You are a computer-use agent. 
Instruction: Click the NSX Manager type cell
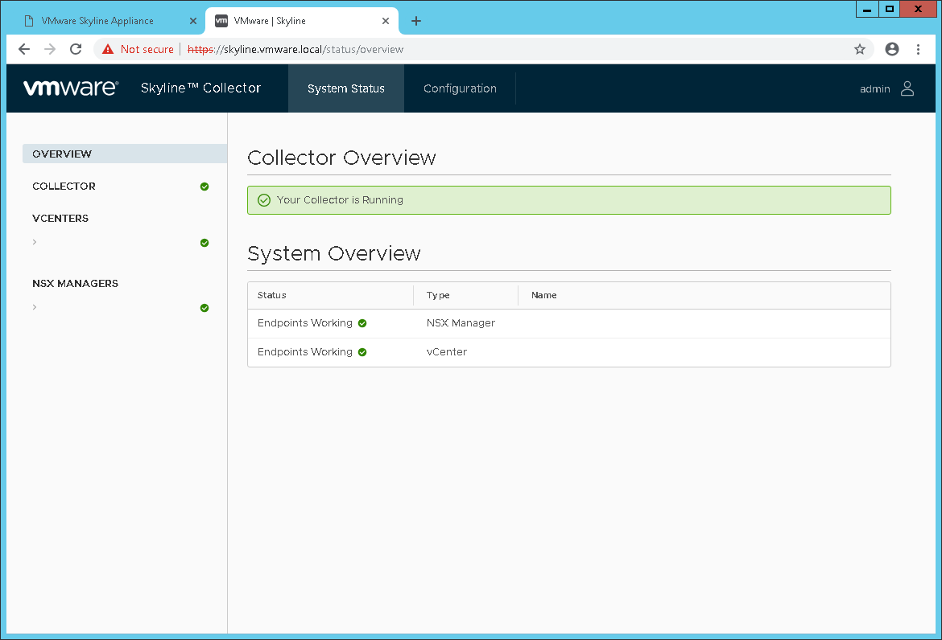coord(461,322)
